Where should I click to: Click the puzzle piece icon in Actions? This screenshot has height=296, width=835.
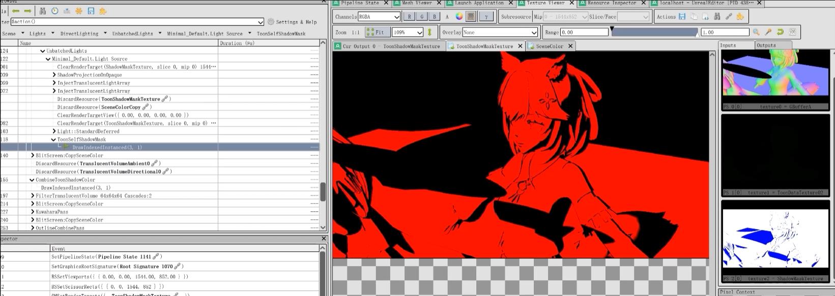click(x=740, y=16)
